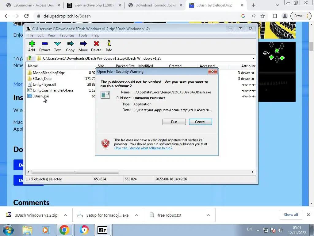
Task: Close the 3Dash by DelugeDrop tab
Action: pos(242,5)
